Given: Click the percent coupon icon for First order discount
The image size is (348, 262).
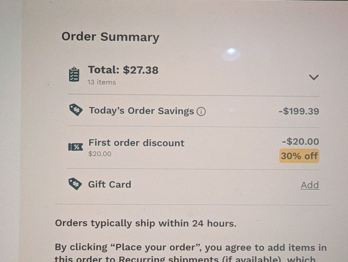Looking at the screenshot, I should 76,147.
